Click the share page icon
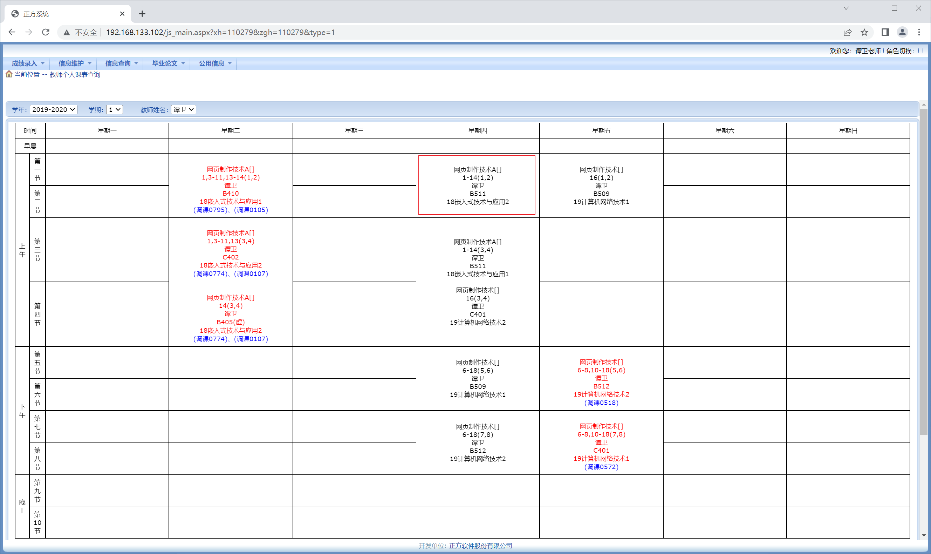Viewport: 931px width, 554px height. pyautogui.click(x=848, y=32)
